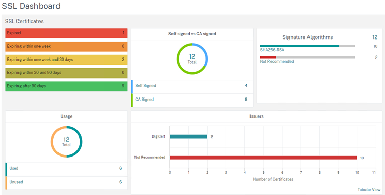Switch to Tabular View

click(x=369, y=189)
